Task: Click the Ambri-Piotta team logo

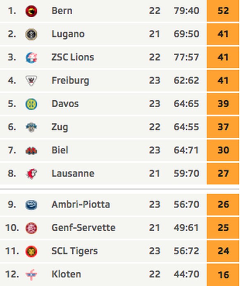Action: (31, 205)
